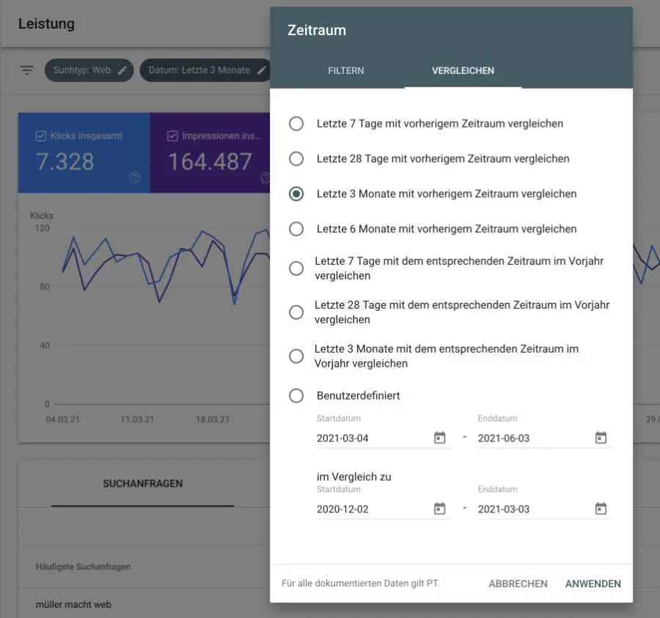Click the 04.03.21 chart axis date

63,419
